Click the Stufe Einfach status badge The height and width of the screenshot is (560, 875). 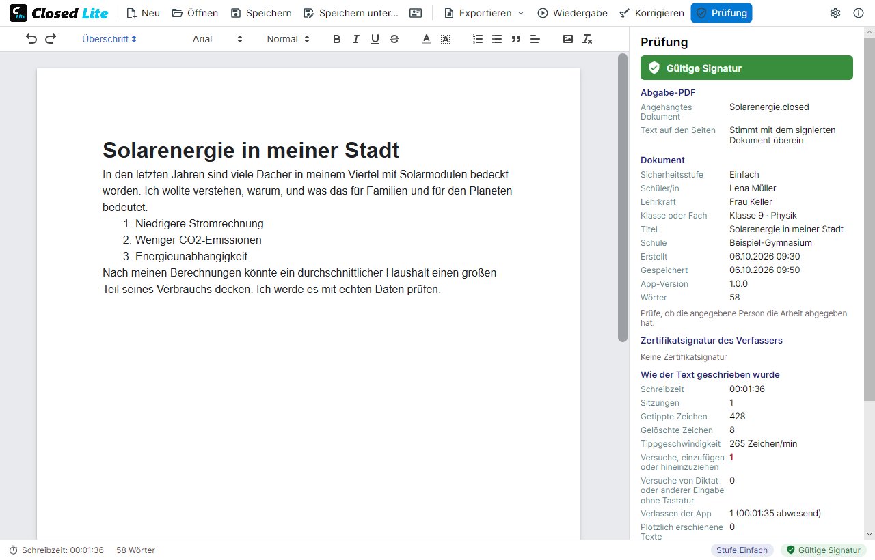tap(743, 550)
